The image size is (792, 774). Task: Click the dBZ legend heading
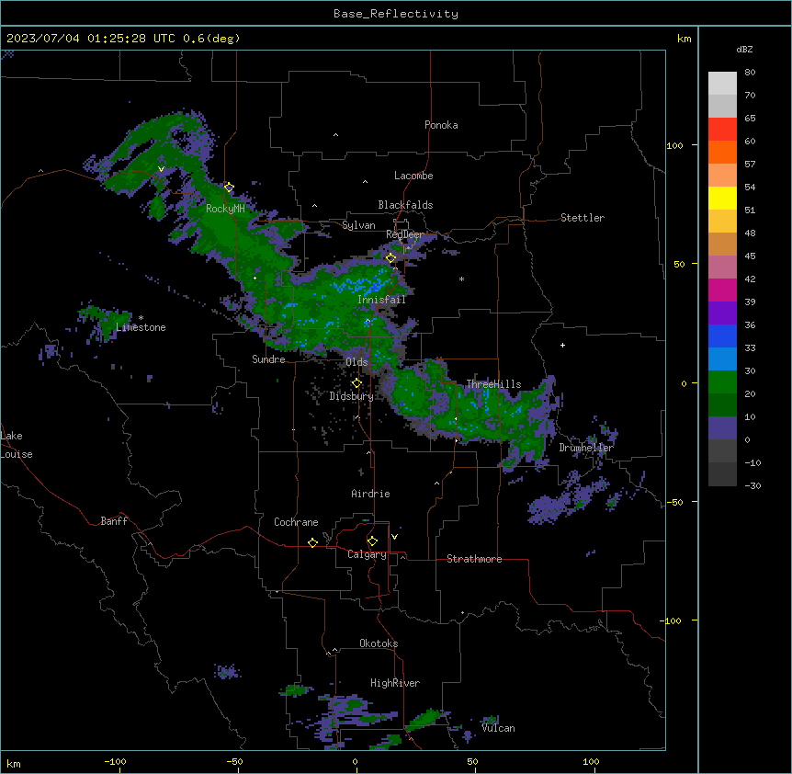(x=744, y=49)
